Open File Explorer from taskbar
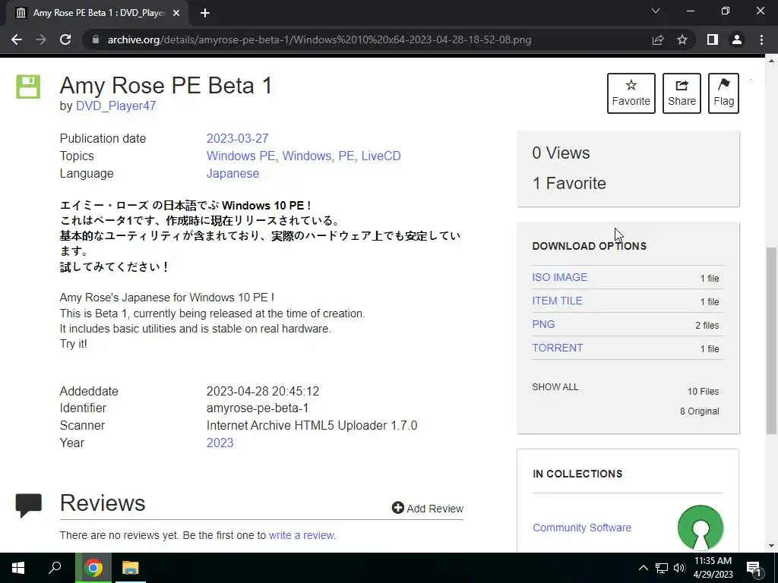The height and width of the screenshot is (583, 778). (131, 568)
